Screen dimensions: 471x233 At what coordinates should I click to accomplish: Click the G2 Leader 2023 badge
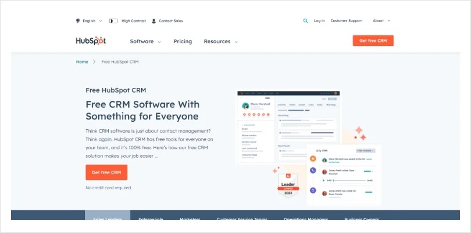[288, 185]
